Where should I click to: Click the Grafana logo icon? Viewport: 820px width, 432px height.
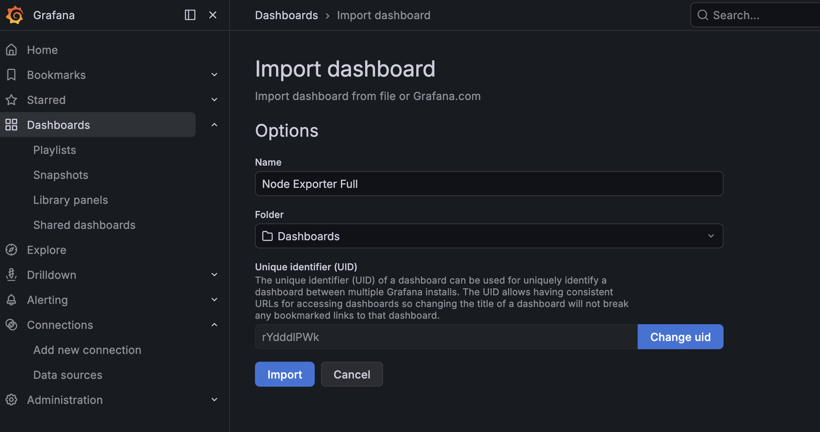pos(15,15)
